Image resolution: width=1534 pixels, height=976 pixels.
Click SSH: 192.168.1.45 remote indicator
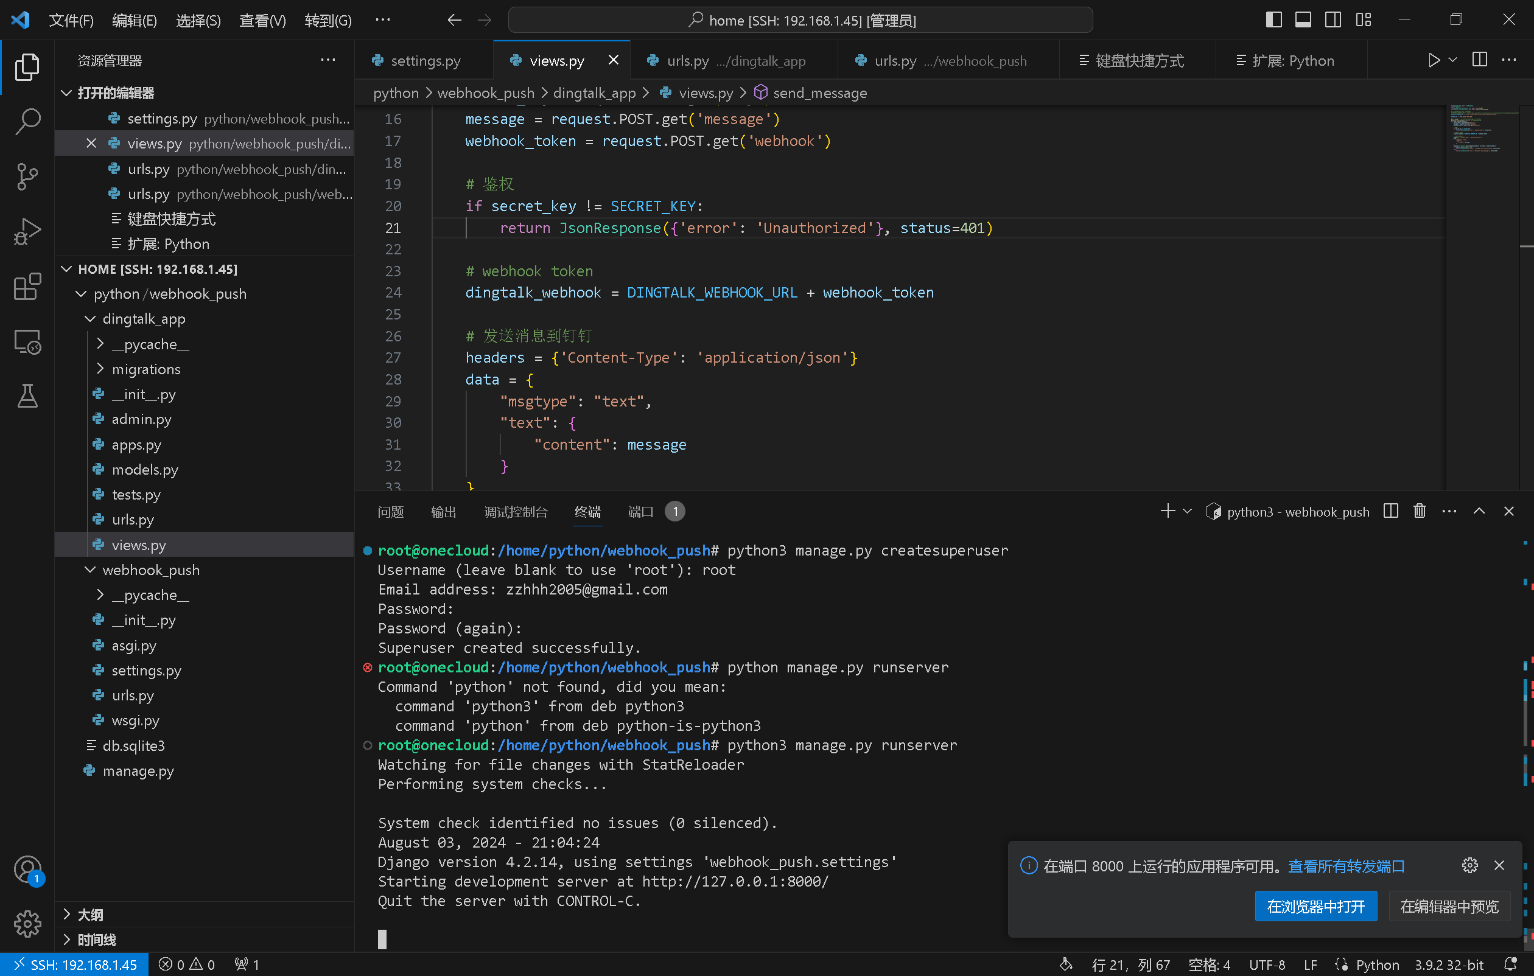[75, 964]
